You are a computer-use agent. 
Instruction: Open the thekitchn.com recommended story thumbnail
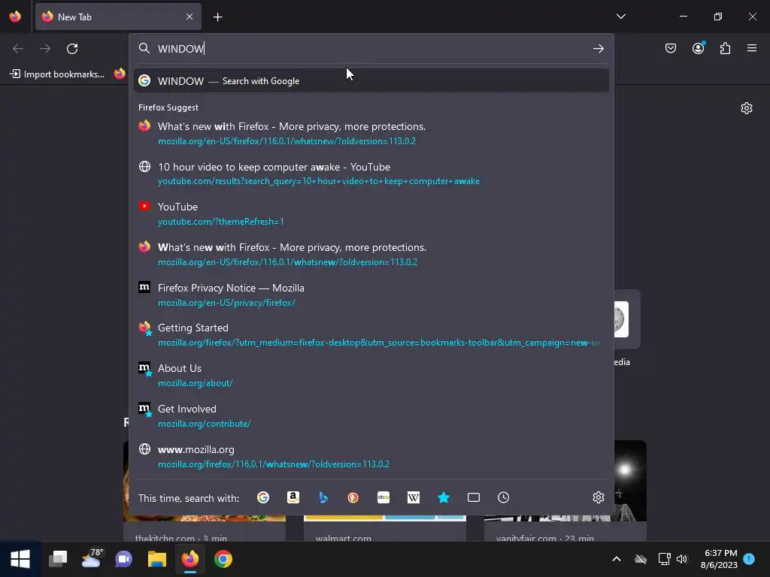click(205, 518)
